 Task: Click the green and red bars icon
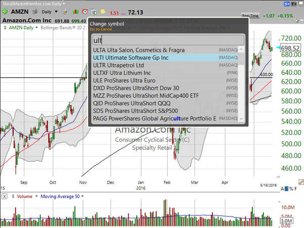click(75, 12)
